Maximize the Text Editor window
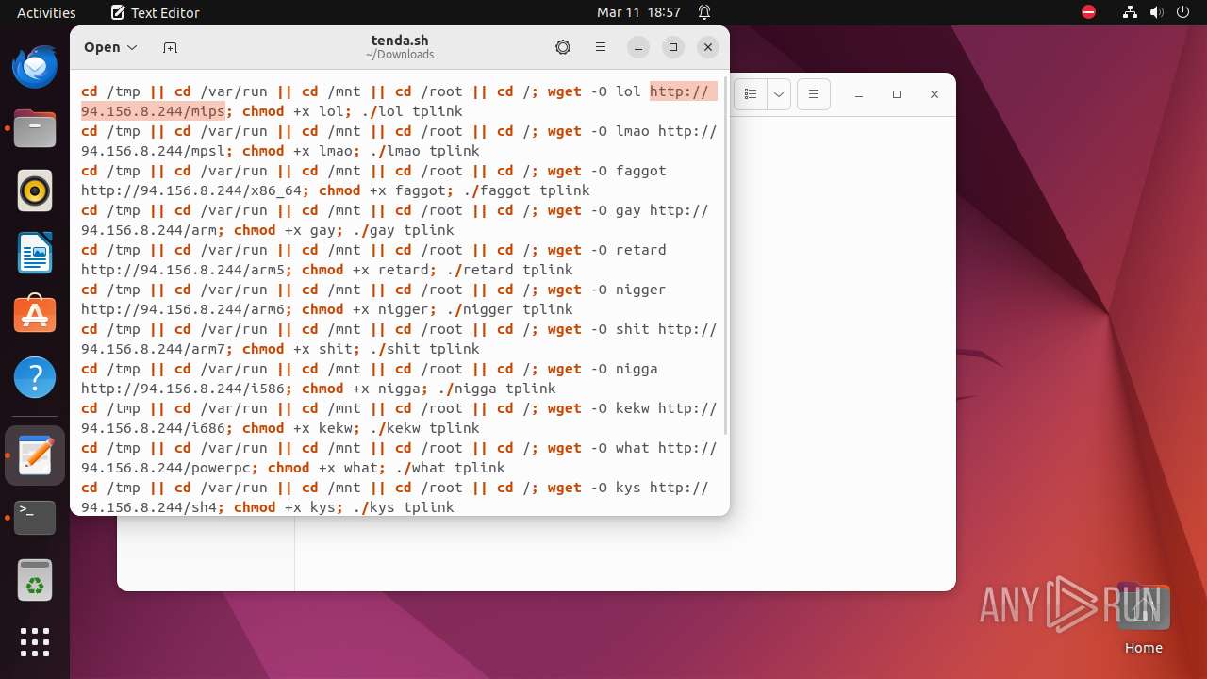 [673, 47]
